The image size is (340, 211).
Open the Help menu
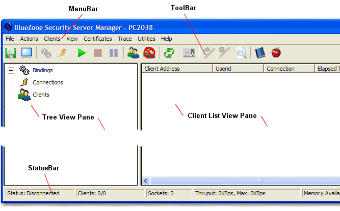(x=167, y=39)
